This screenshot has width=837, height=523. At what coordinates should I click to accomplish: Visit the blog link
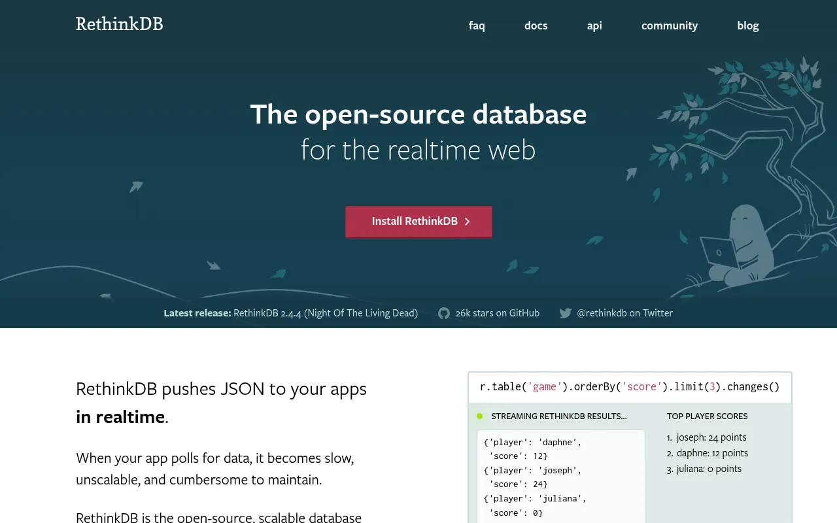coord(748,25)
